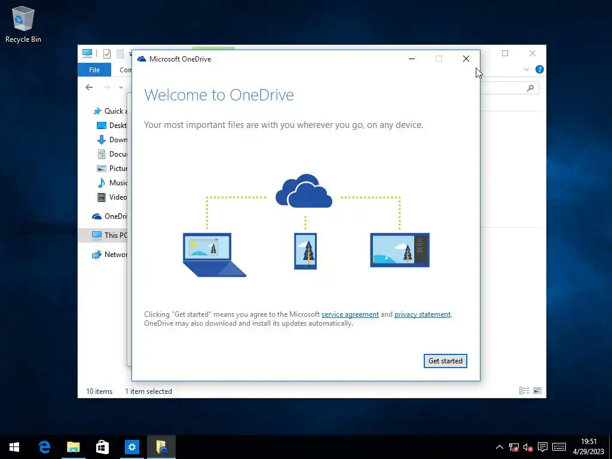Open the File tab in File Explorer
The height and width of the screenshot is (459, 612).
coord(94,70)
